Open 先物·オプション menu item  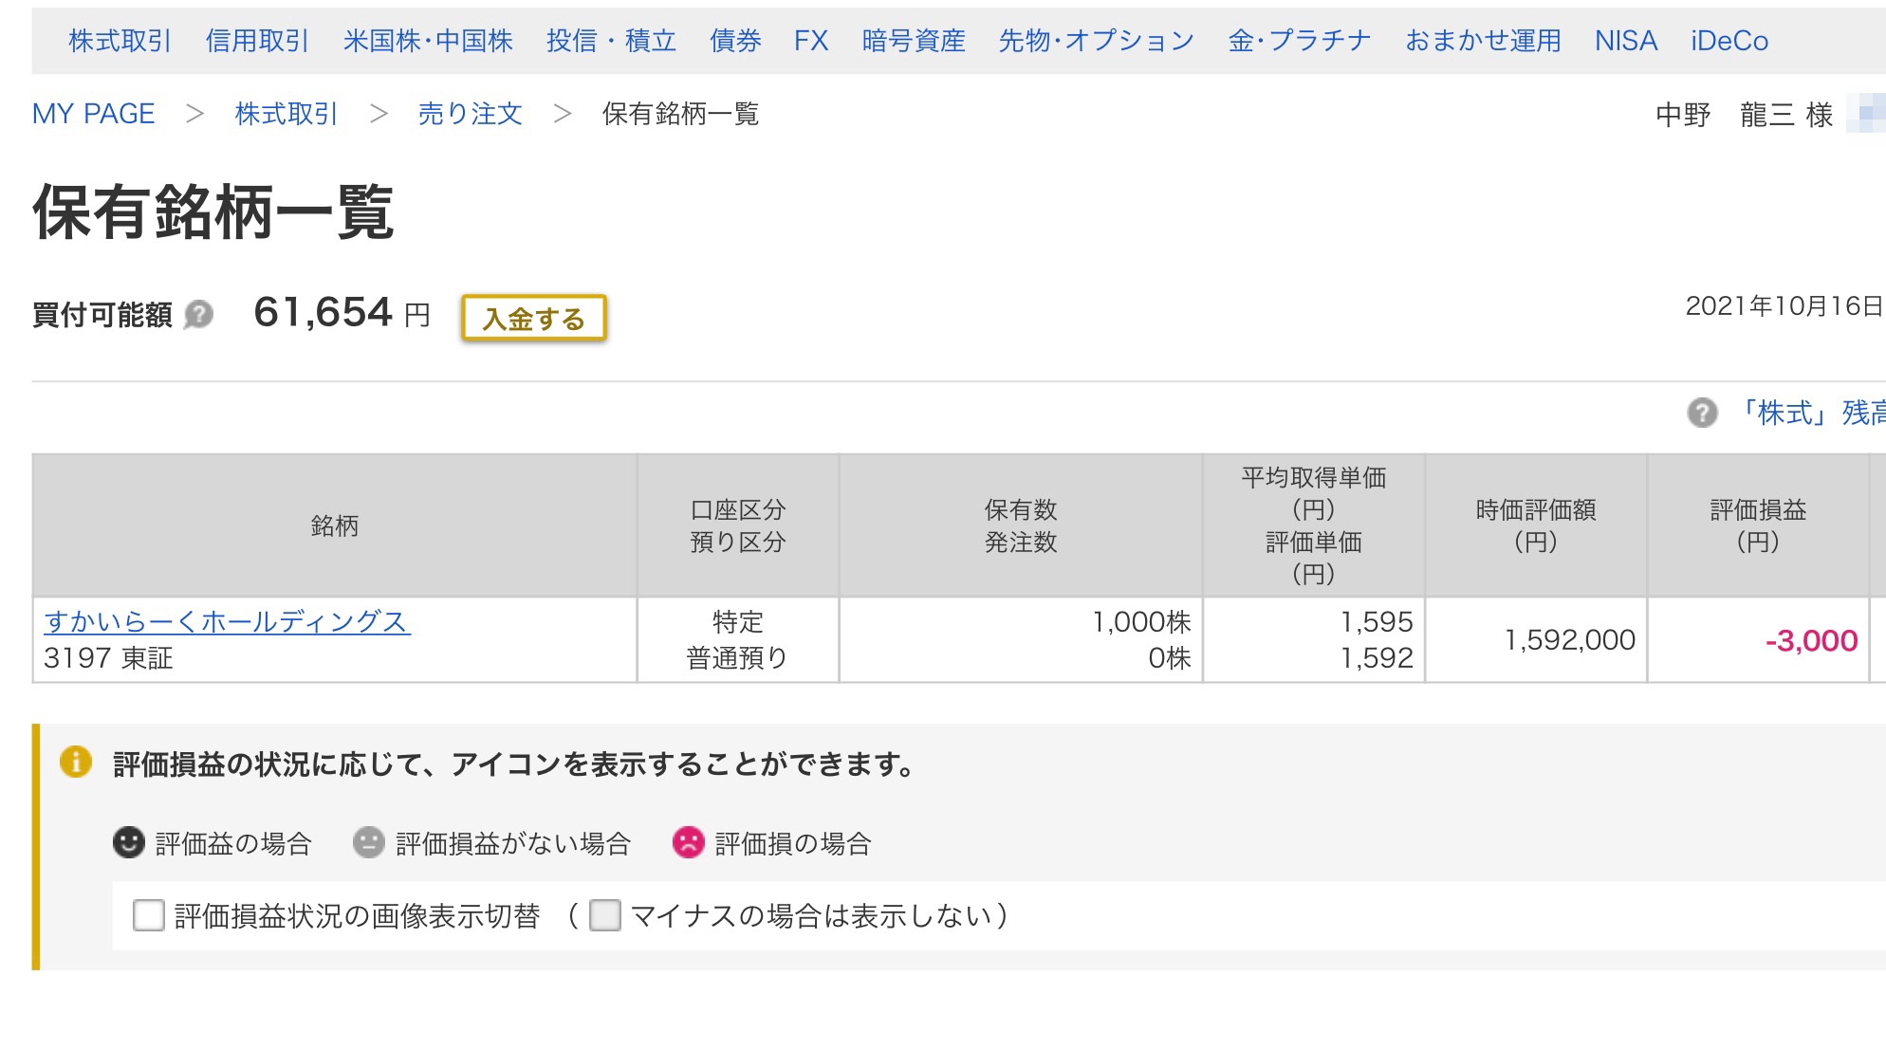(1097, 41)
